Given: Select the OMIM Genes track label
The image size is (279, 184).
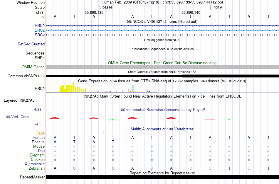Looking at the screenshot, I should 33,67.
